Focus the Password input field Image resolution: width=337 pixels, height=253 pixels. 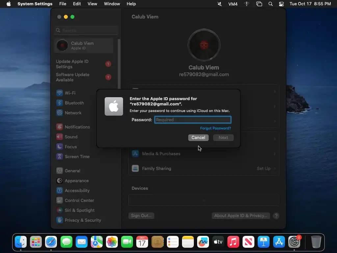point(193,120)
